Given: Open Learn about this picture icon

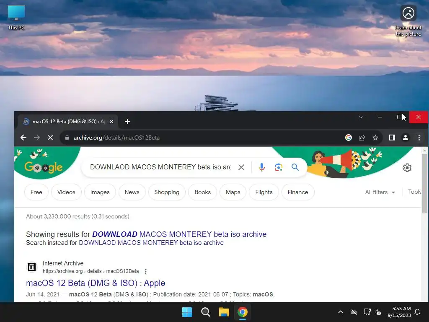Looking at the screenshot, I should point(408,21).
